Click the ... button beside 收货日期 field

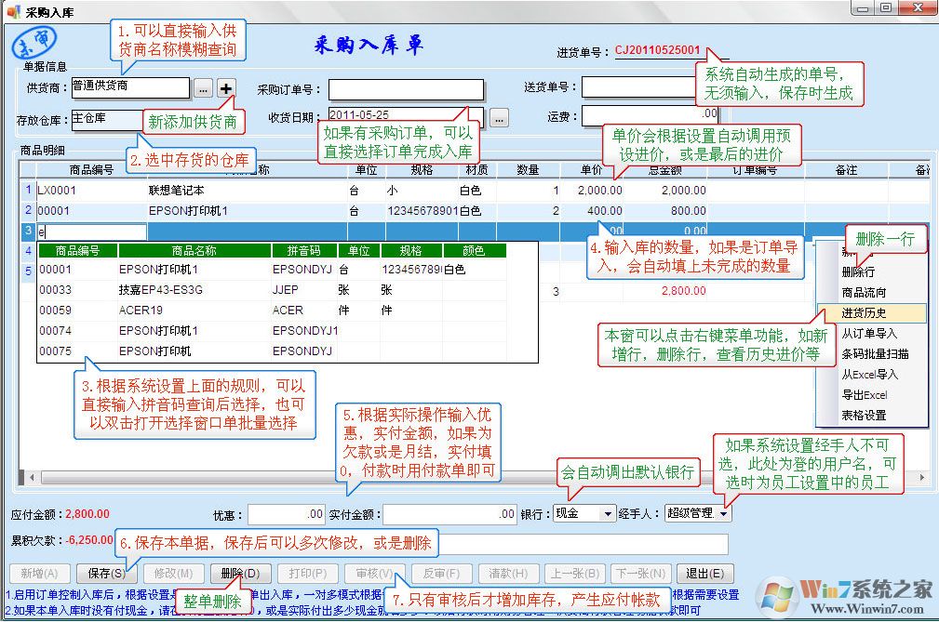500,119
